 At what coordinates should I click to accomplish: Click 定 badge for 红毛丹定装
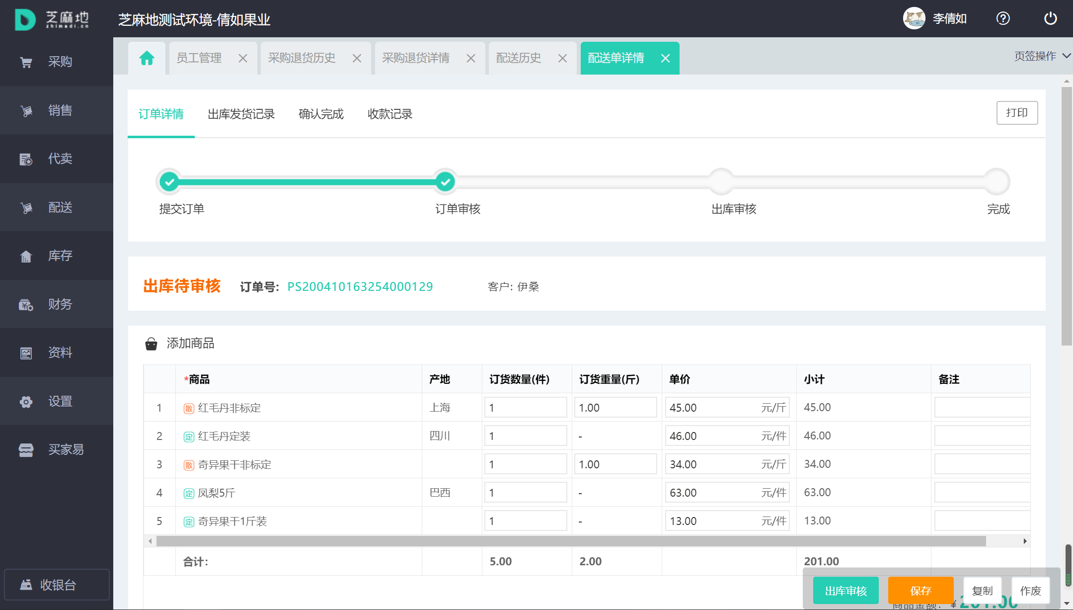pyautogui.click(x=189, y=437)
